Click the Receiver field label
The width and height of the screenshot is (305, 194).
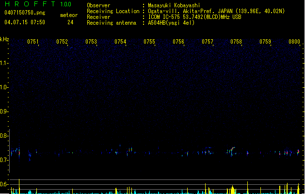point(98,17)
